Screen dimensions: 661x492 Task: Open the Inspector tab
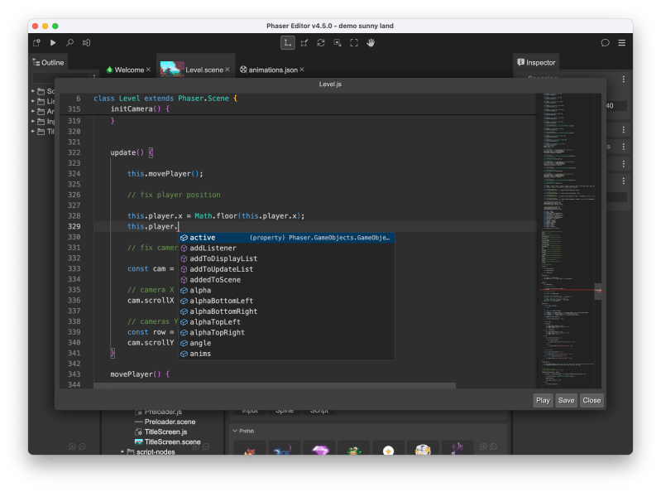536,62
